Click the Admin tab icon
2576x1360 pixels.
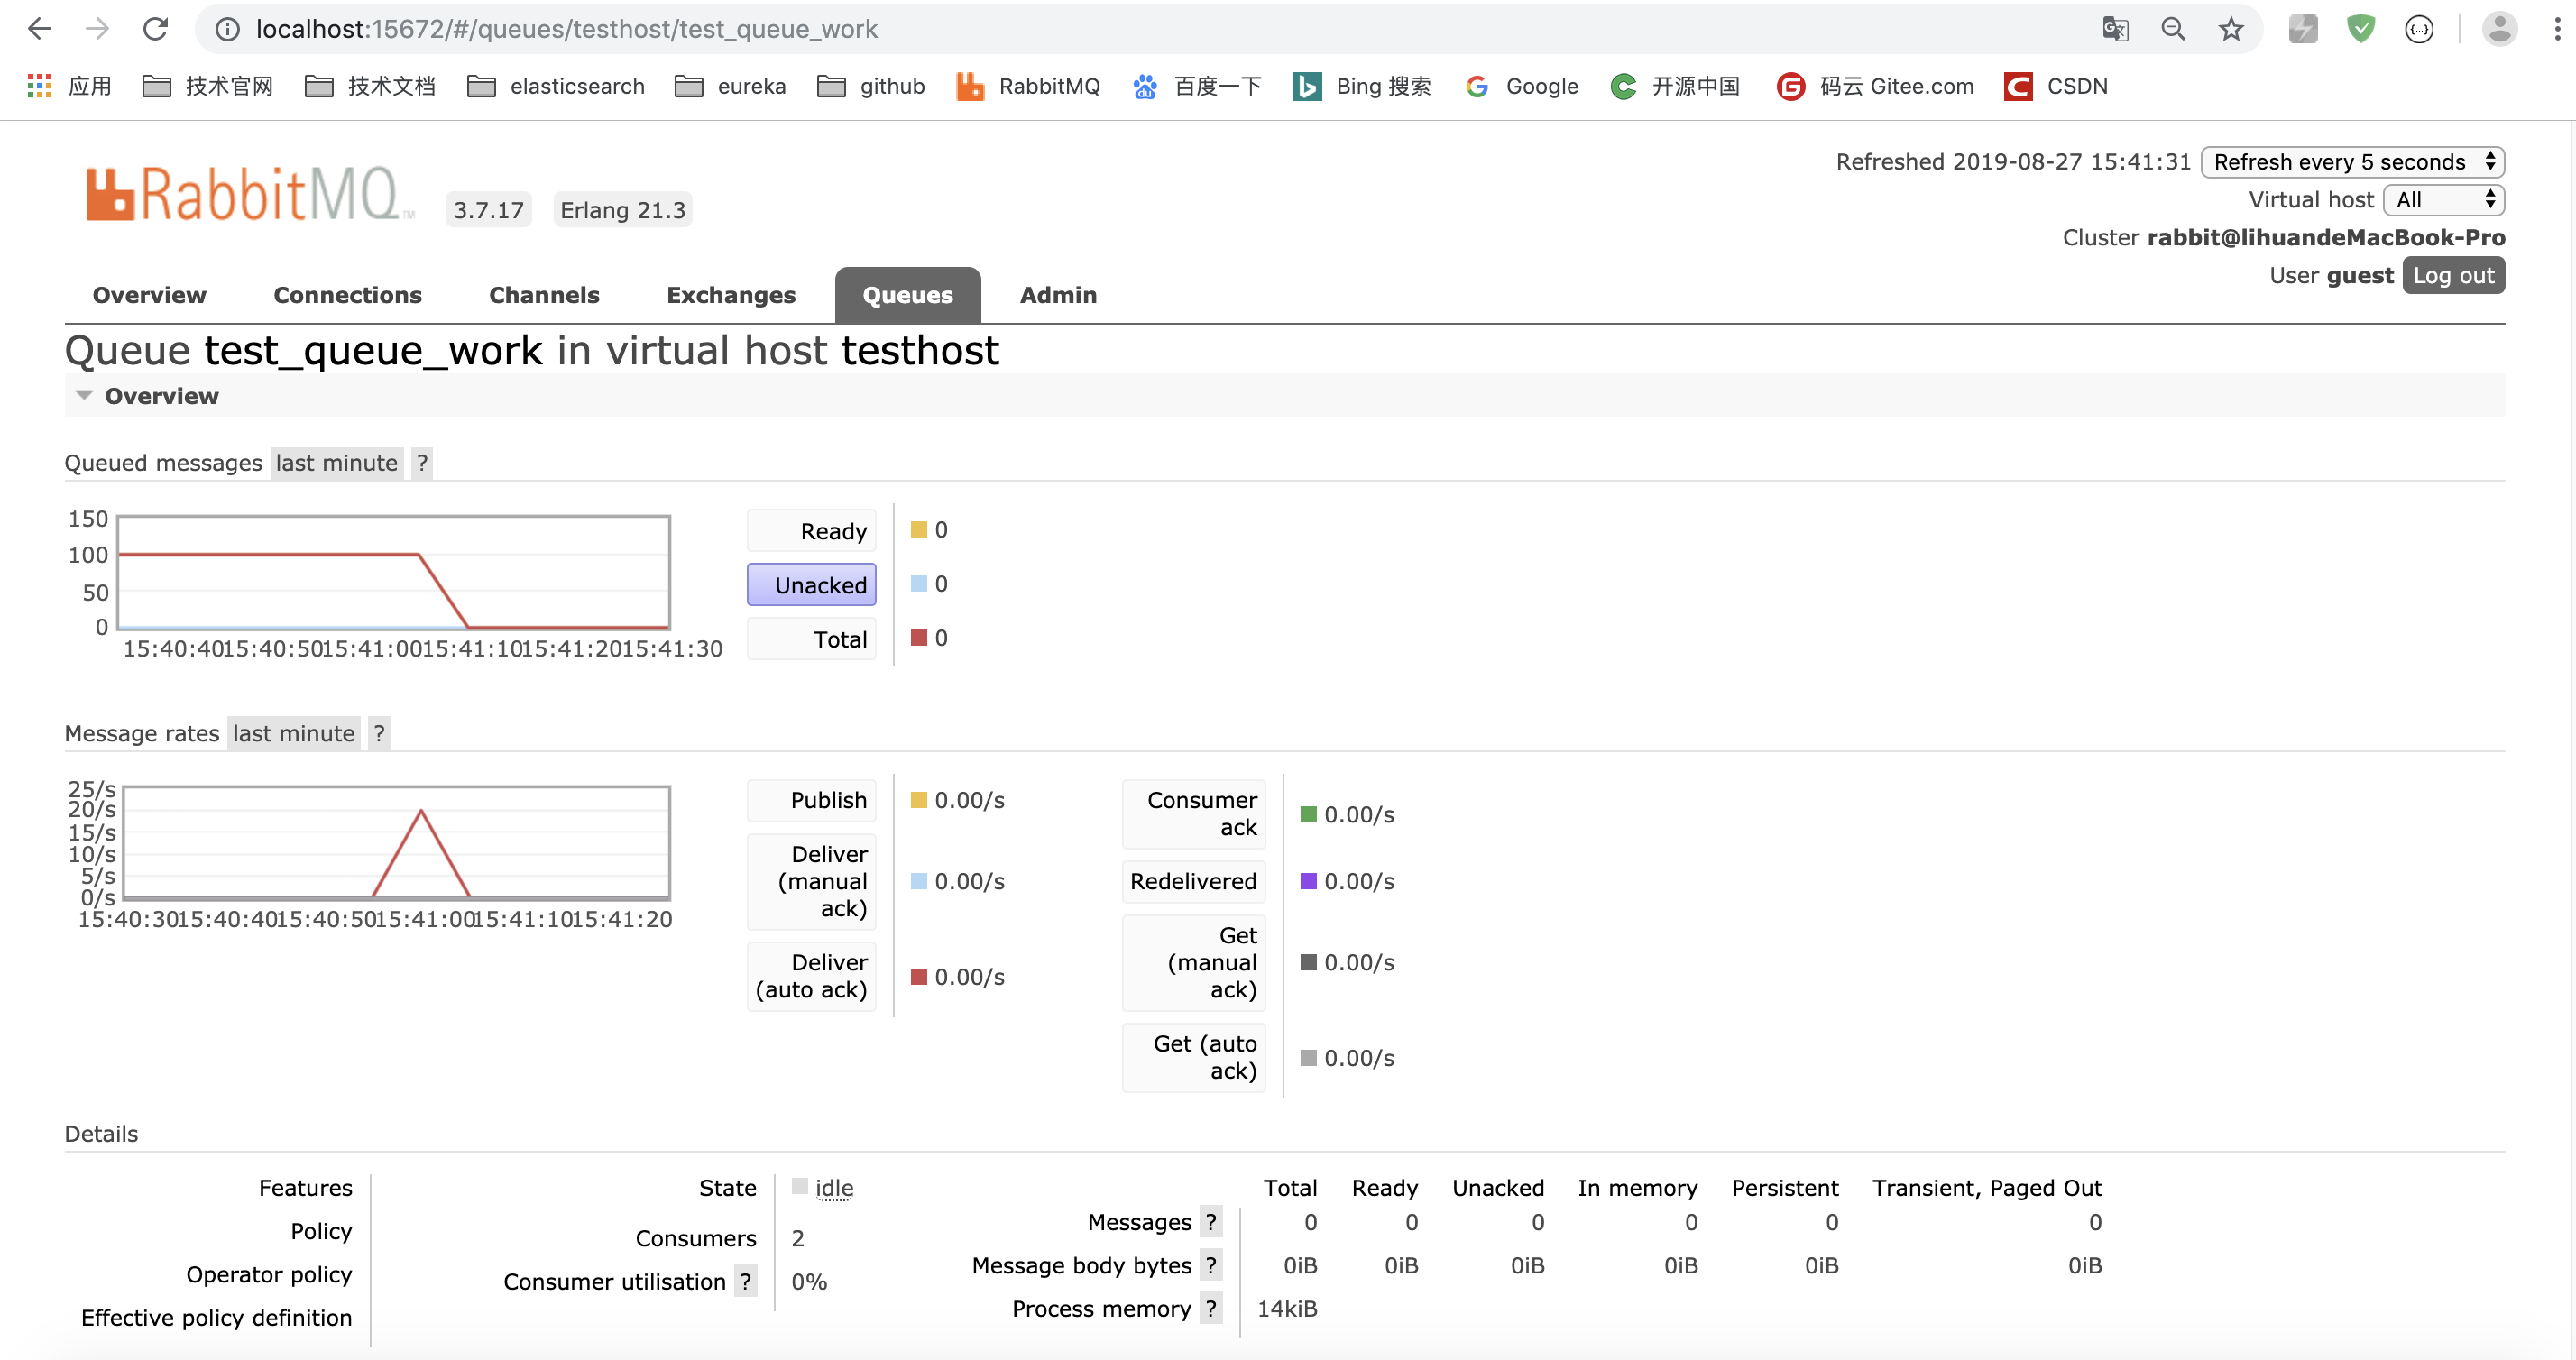click(x=1056, y=295)
